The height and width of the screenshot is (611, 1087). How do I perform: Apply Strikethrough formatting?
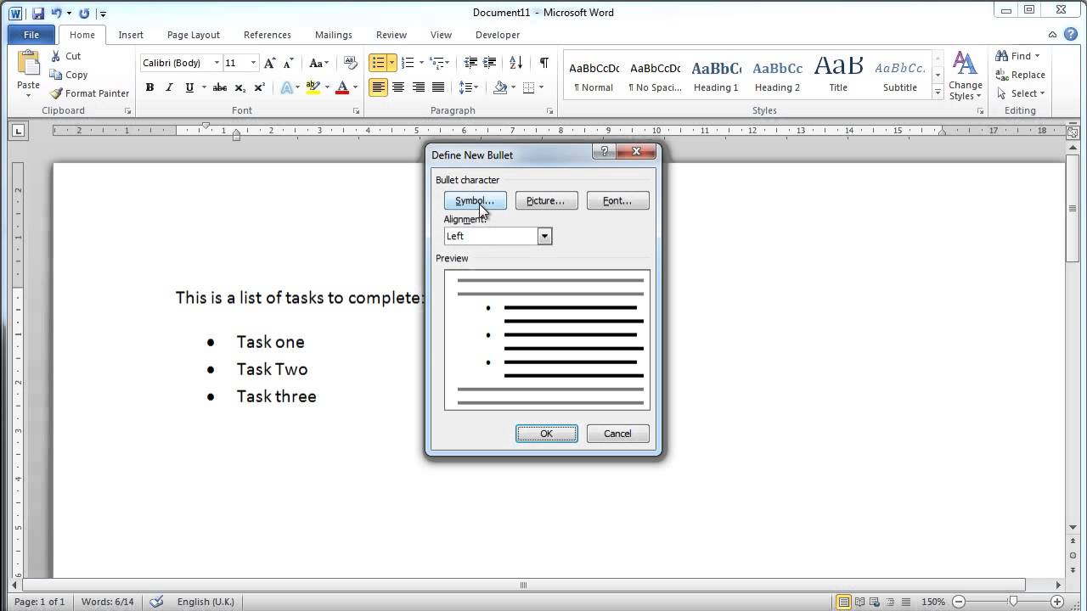pyautogui.click(x=220, y=87)
